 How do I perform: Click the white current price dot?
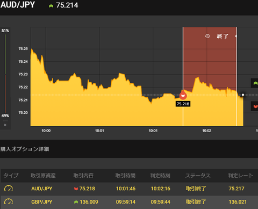point(243,95)
